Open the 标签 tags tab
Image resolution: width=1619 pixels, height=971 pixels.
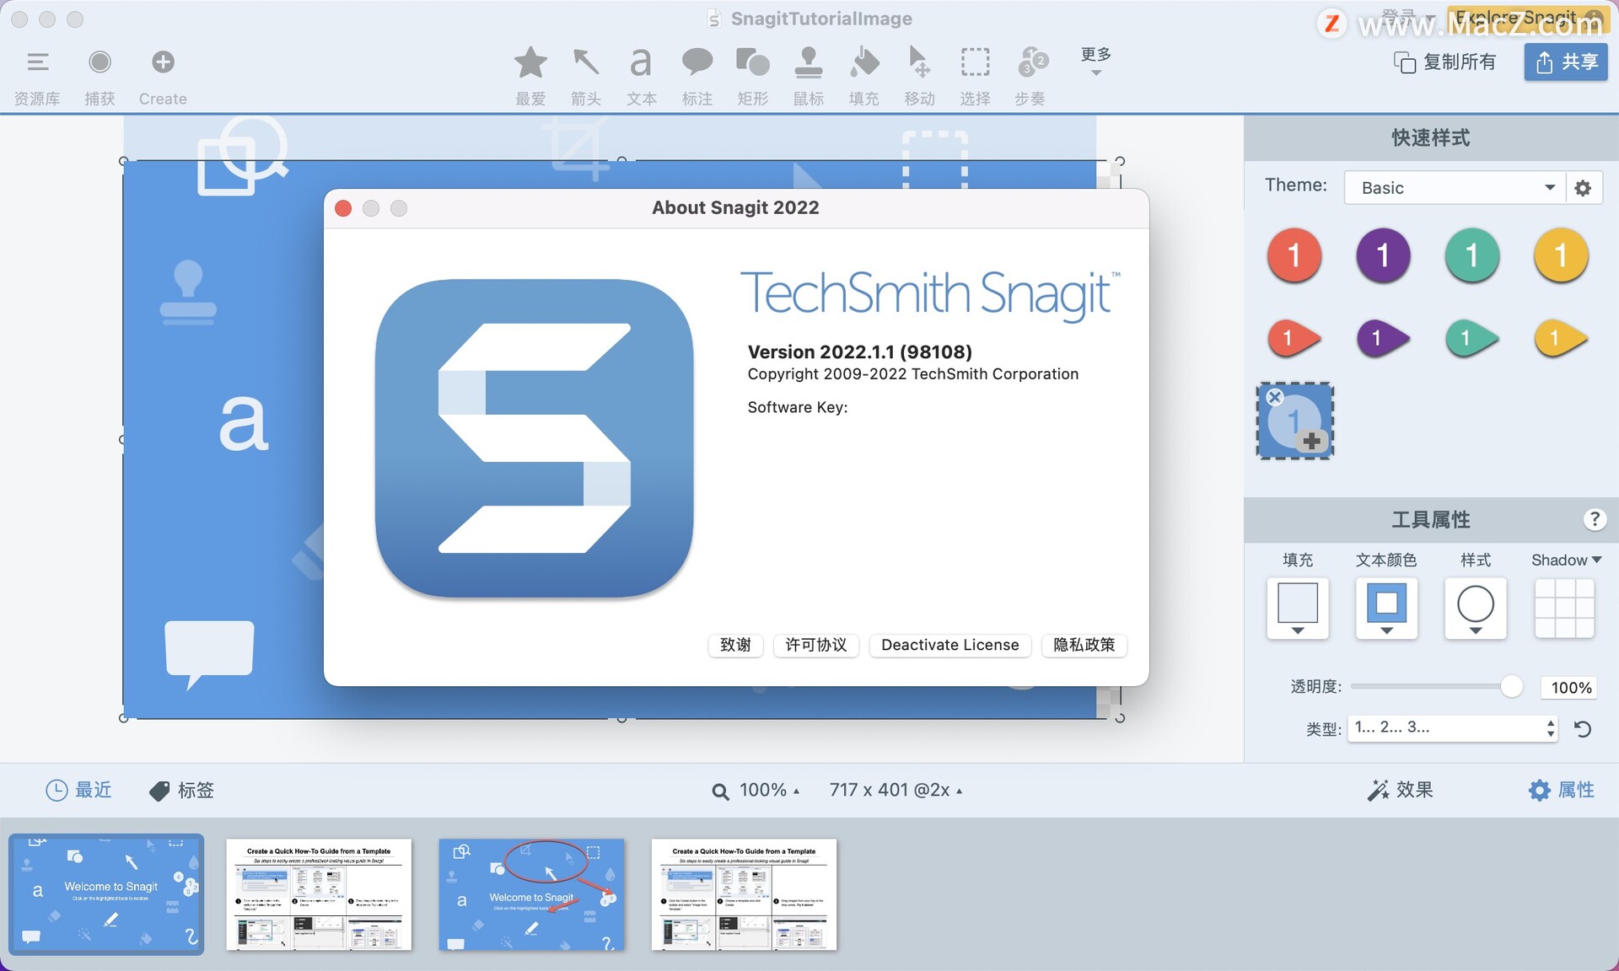(x=181, y=790)
